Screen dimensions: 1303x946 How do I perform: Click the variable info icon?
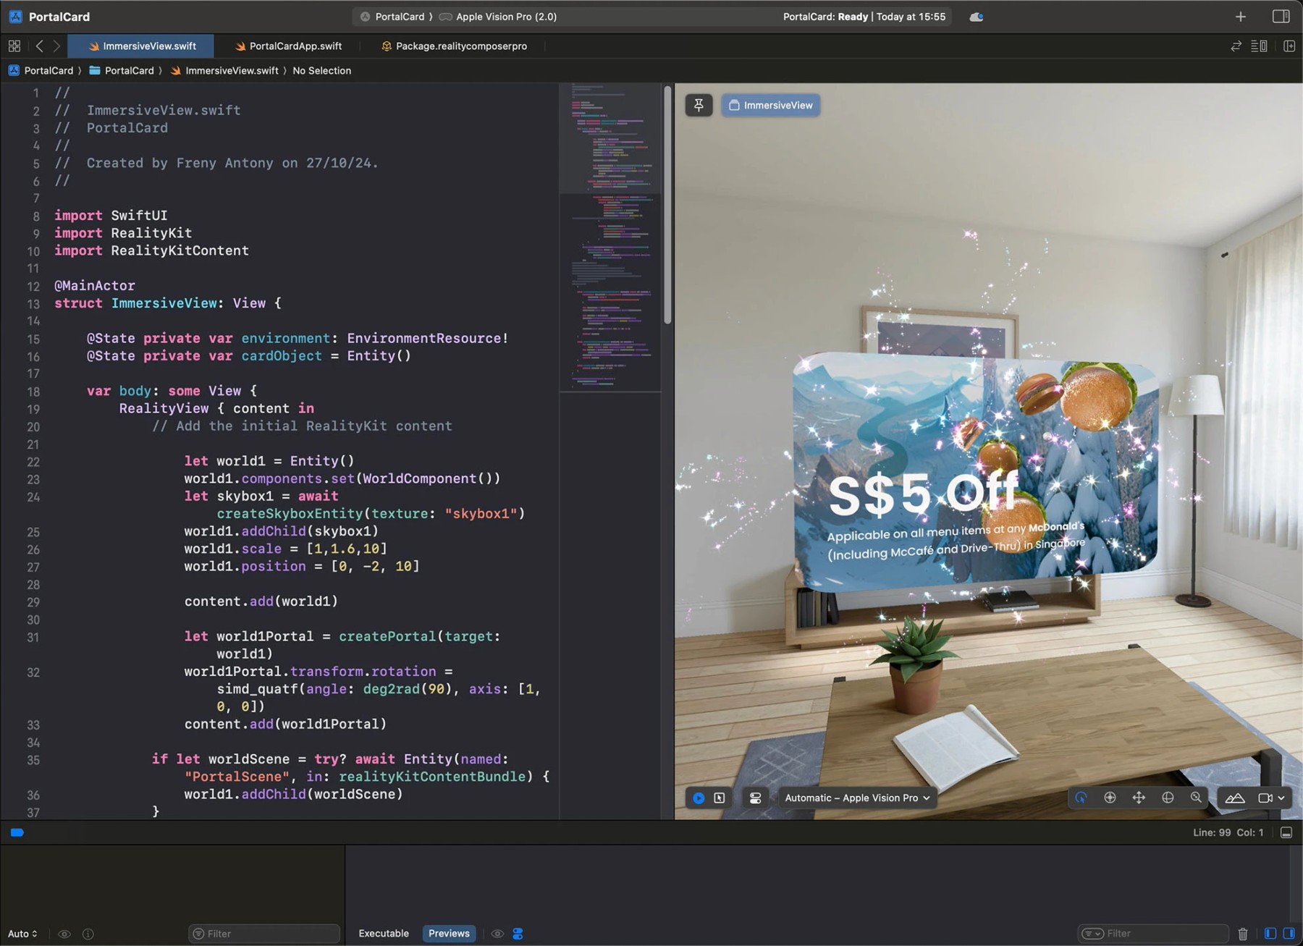[x=88, y=934]
